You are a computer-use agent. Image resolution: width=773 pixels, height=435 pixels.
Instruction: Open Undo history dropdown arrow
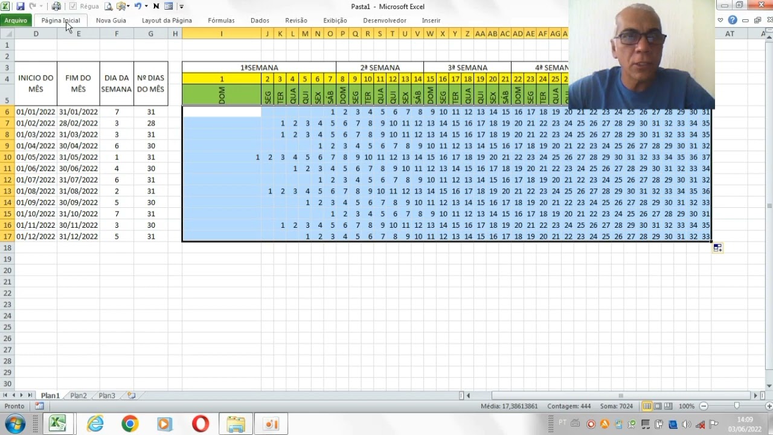[x=146, y=6]
